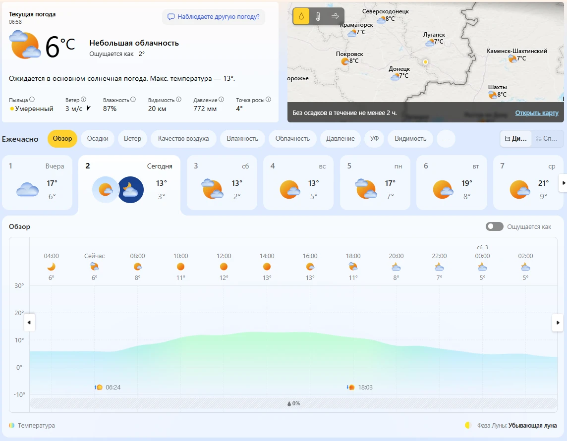Select the temperature map layer icon

(318, 16)
